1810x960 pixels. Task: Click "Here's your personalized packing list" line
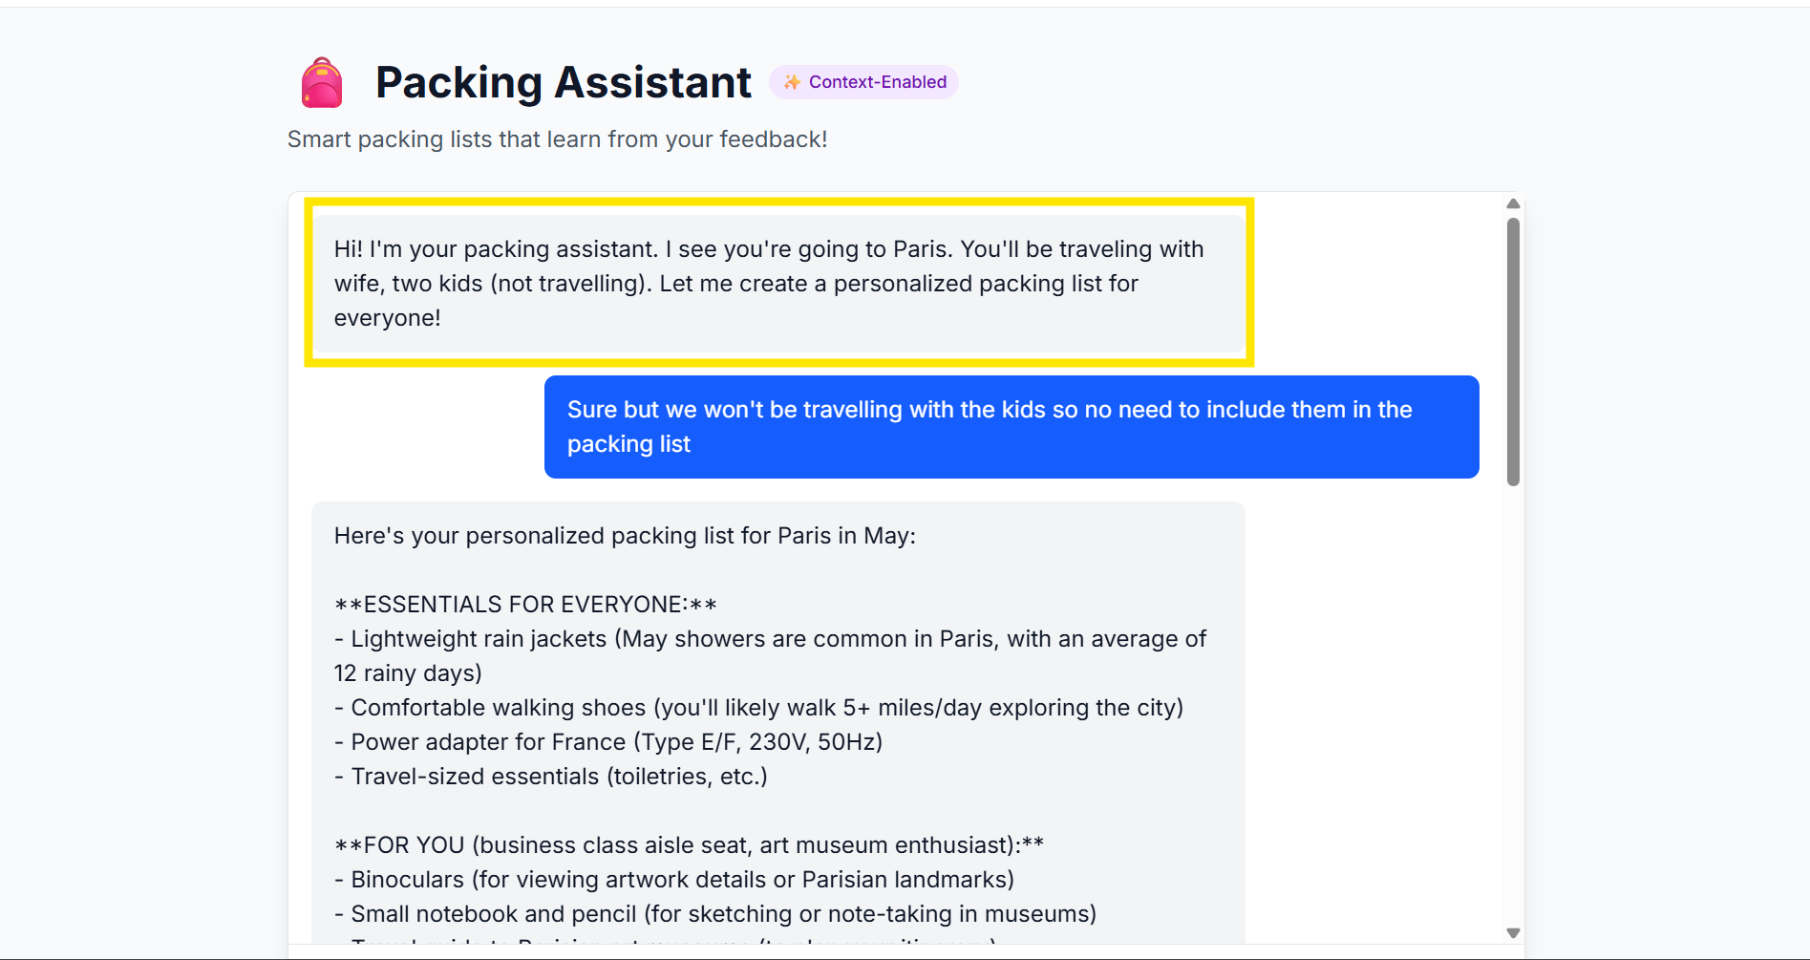point(625,536)
